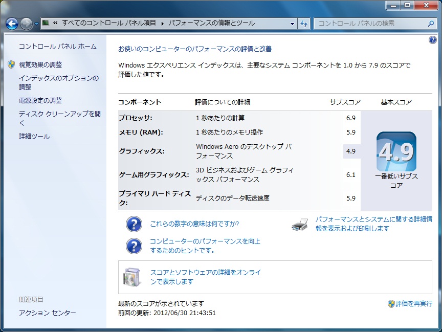Go back with the blue arrow button
Viewport: 442px width, 332px height.
[x=12, y=24]
